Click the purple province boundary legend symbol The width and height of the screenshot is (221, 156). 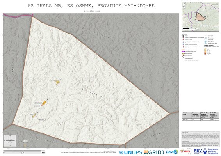[183, 51]
